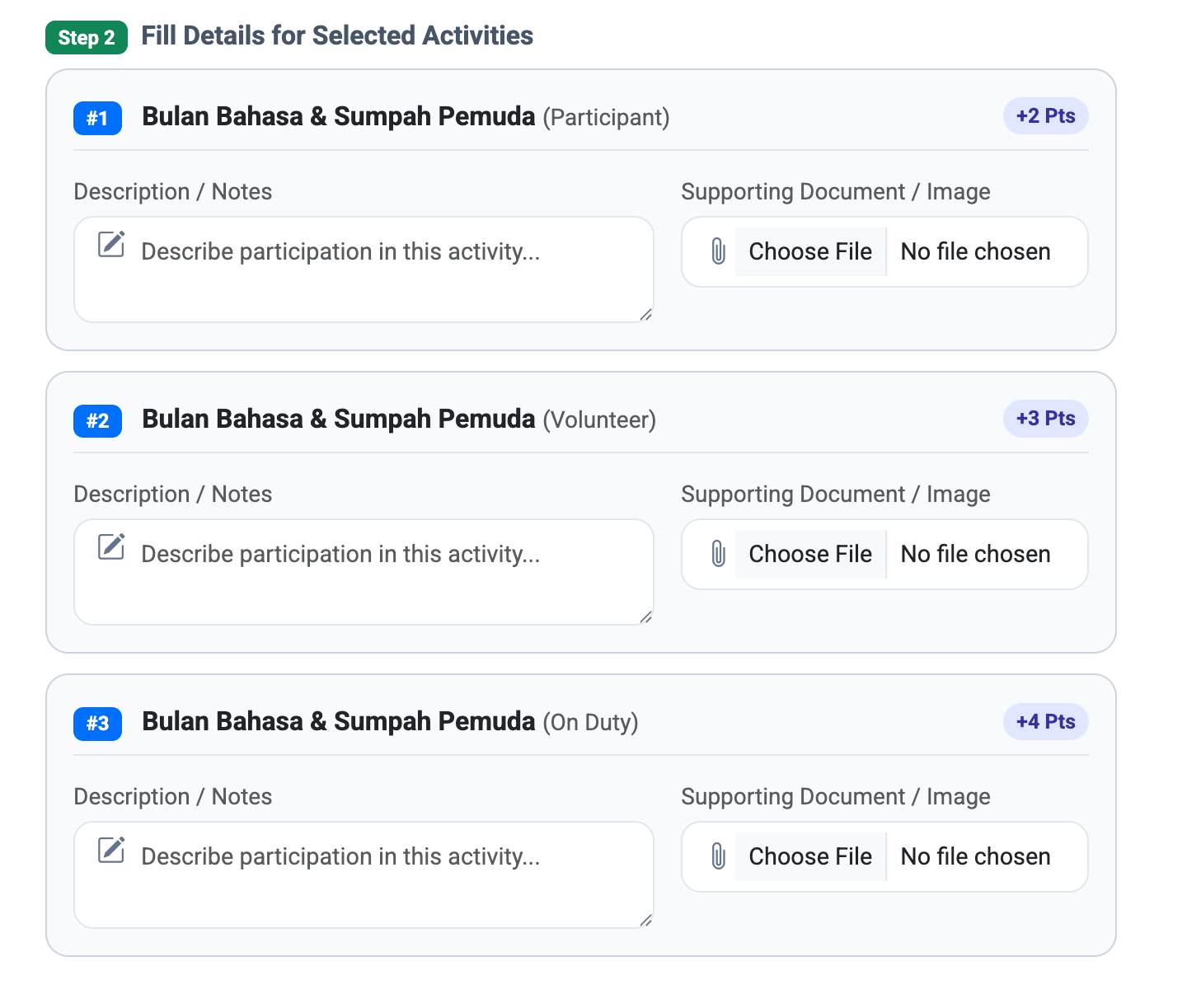The width and height of the screenshot is (1187, 994).
Task: Click the edit pencil icon in On Duty description
Action: 111,850
